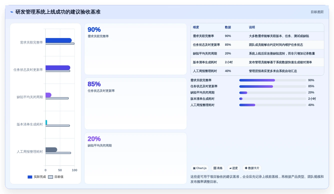This screenshot has height=194, width=334.
Task: Click the chart axis label 缺陷平均关闭周期
Action: [x=30, y=97]
